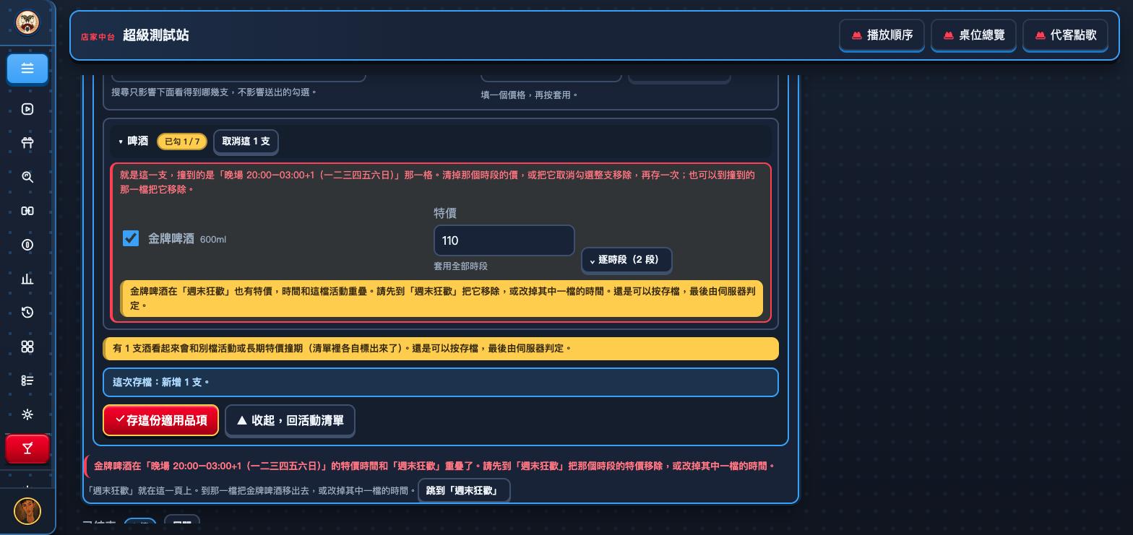Image resolution: width=1133 pixels, height=535 pixels.
Task: Open the checklist sidebar icon
Action: click(27, 380)
